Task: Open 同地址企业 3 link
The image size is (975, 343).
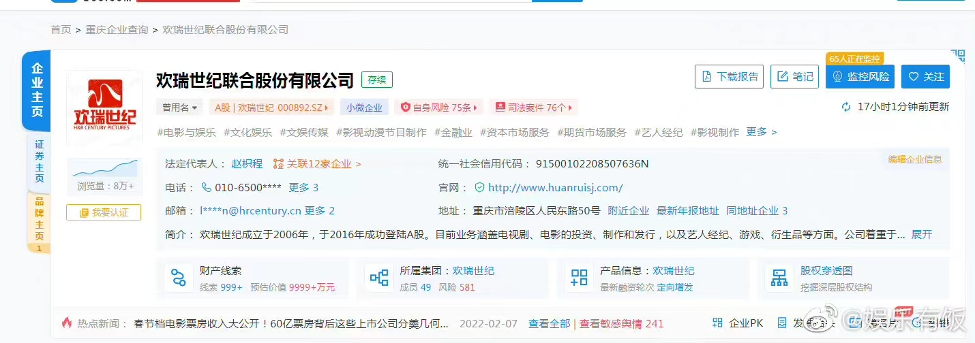Action: (x=757, y=210)
